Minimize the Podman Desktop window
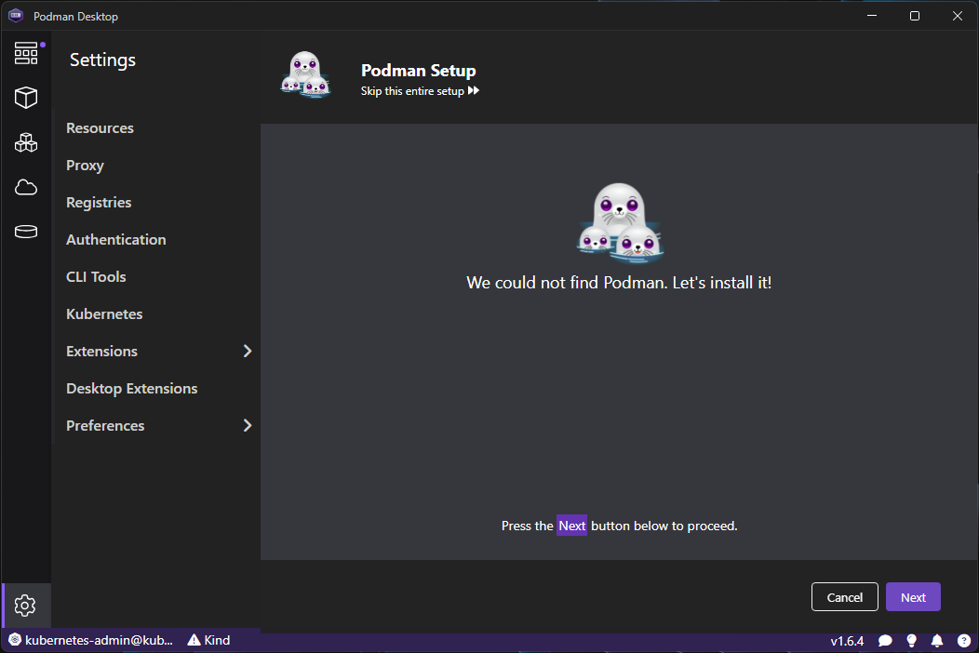The height and width of the screenshot is (653, 979). point(872,16)
